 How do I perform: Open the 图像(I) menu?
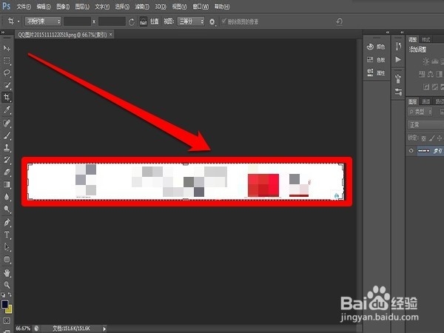coord(63,7)
